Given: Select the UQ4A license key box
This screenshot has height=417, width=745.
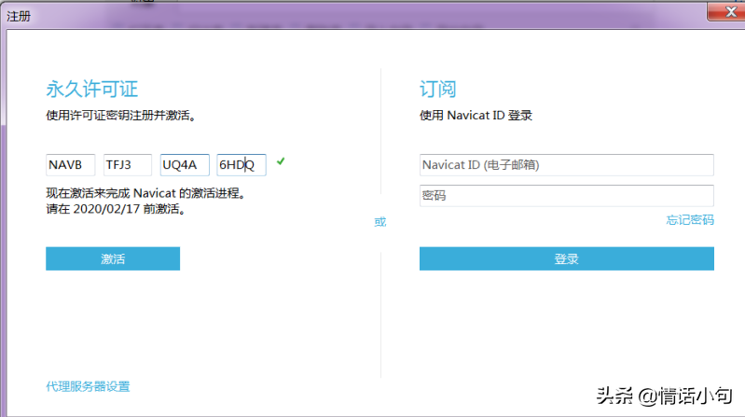Looking at the screenshot, I should 185,165.
